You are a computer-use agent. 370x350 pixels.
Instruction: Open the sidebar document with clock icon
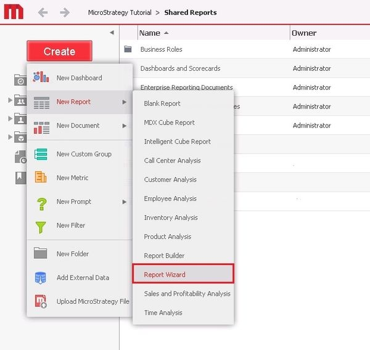click(x=21, y=157)
